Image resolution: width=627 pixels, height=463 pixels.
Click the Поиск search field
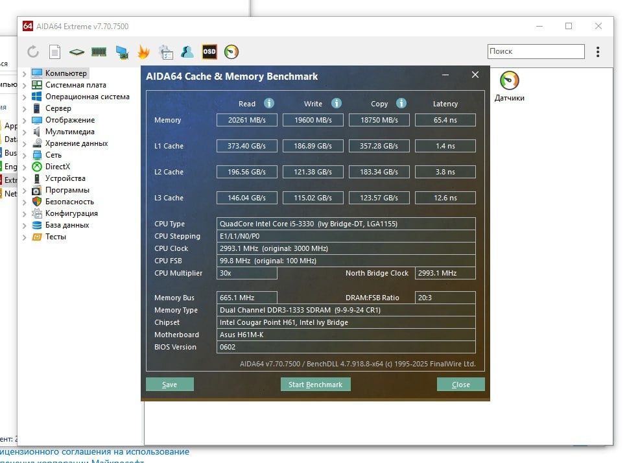tap(536, 51)
